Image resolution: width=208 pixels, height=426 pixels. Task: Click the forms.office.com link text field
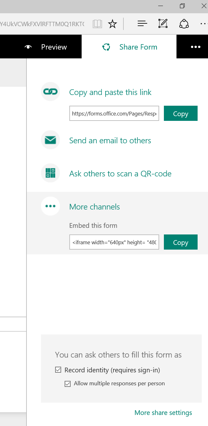point(114,114)
